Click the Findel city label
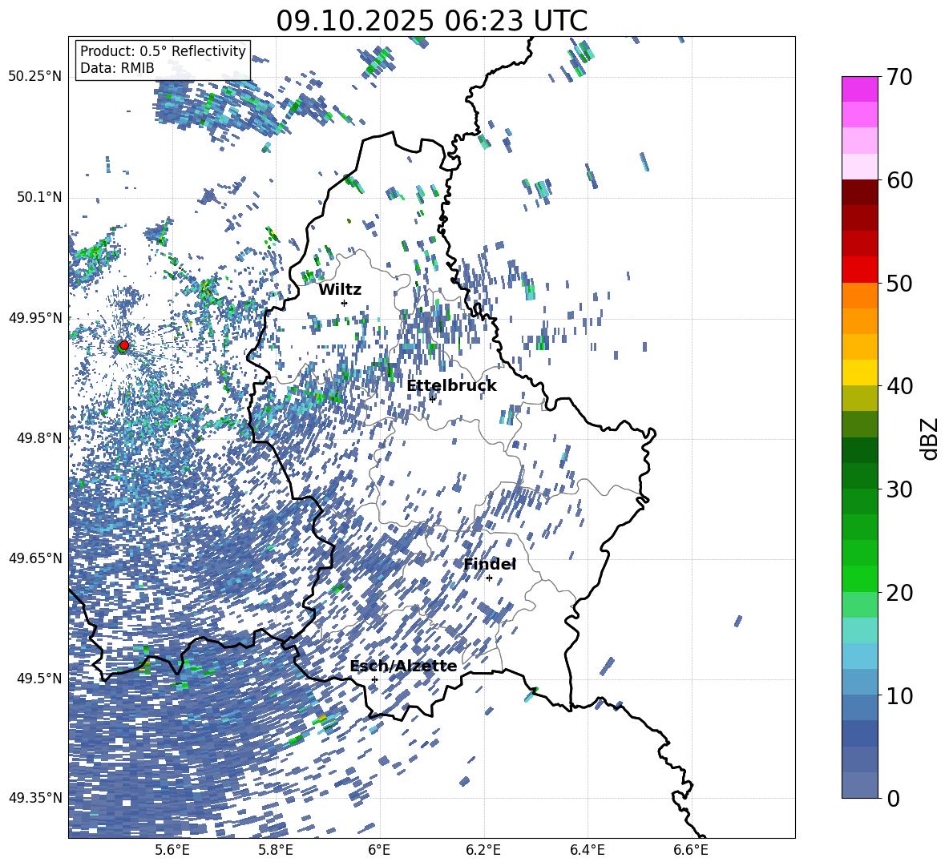Viewport: 949px width, 866px height. coord(490,564)
